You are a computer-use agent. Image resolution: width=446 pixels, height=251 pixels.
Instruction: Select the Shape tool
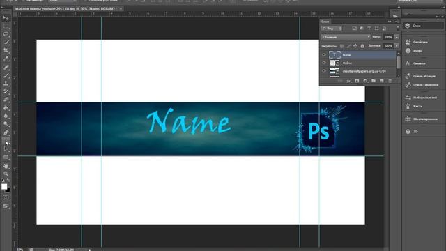point(6,157)
